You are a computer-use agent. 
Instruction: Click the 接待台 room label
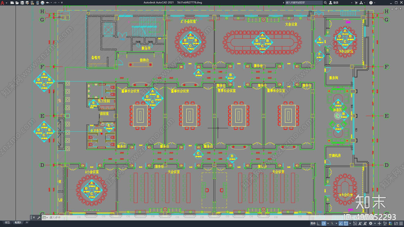[144, 60]
